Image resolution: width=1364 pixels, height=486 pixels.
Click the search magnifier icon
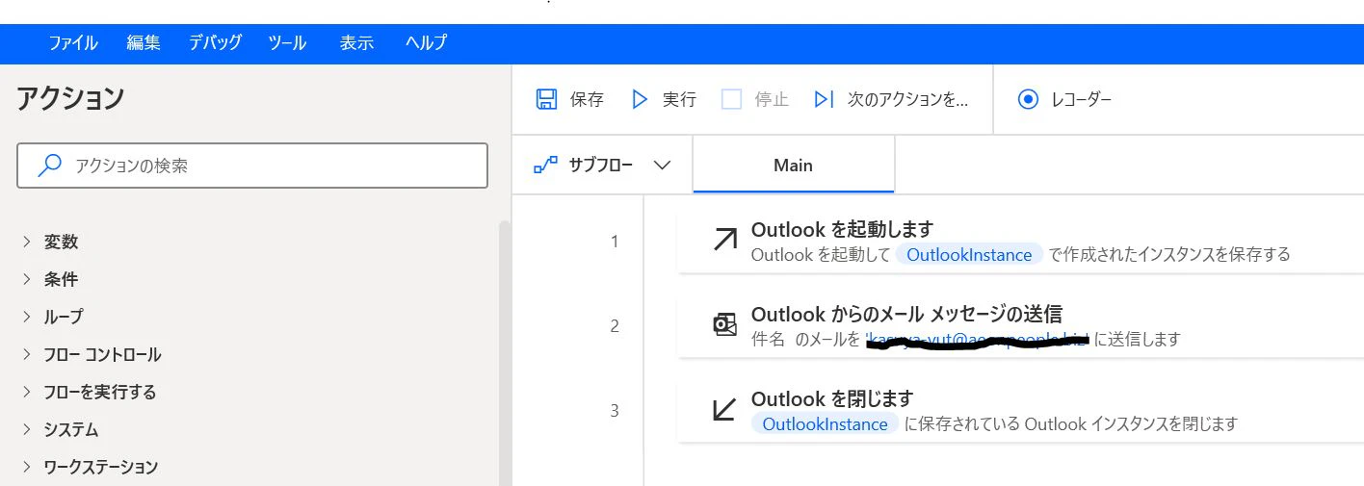pos(49,166)
